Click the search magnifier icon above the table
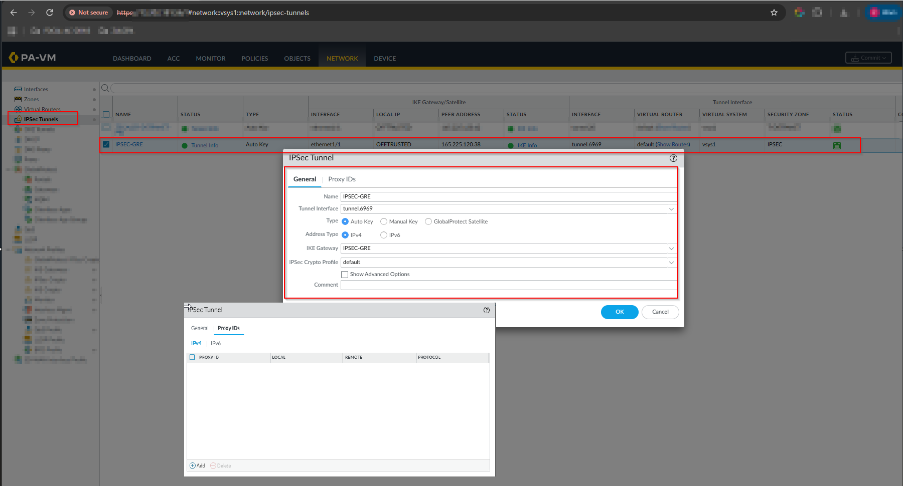This screenshot has height=486, width=903. pos(105,88)
